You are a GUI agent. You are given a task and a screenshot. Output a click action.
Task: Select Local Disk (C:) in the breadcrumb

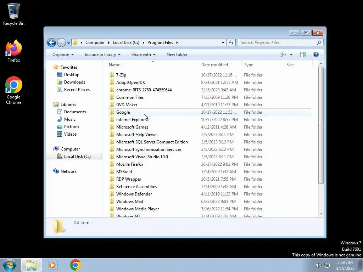click(126, 42)
